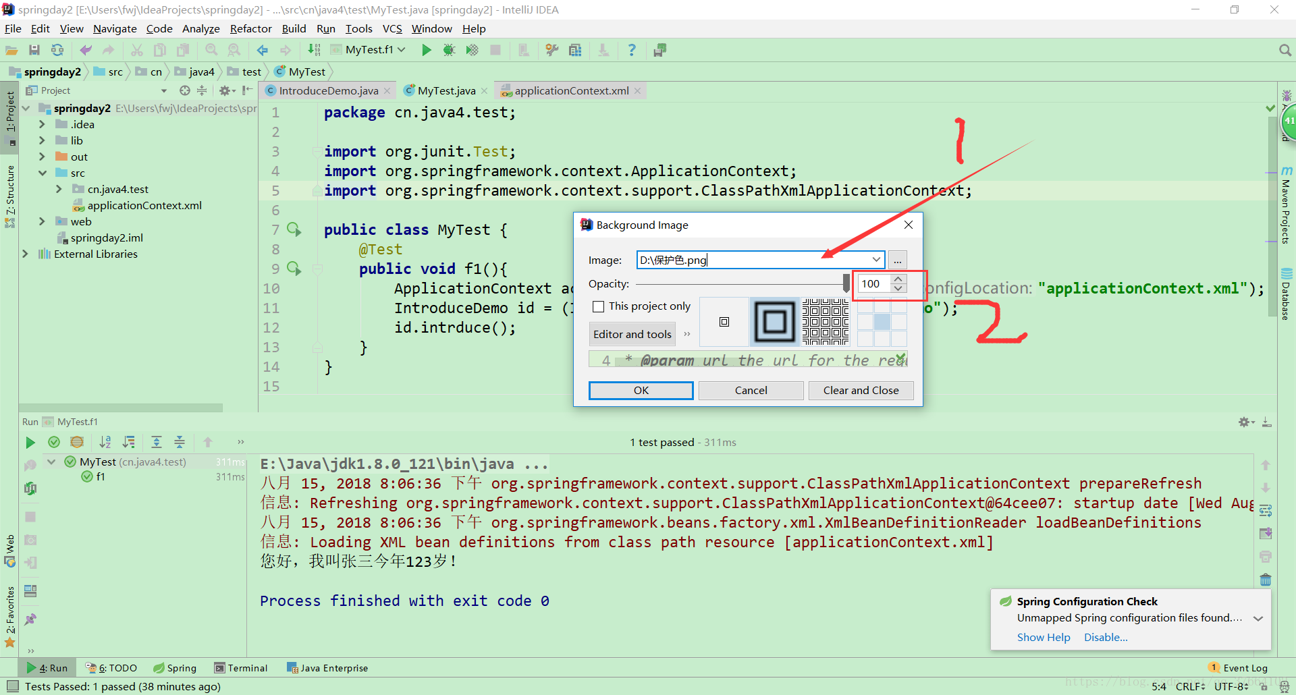This screenshot has width=1296, height=695.
Task: Click OK in Background Image dialog
Action: 641,390
